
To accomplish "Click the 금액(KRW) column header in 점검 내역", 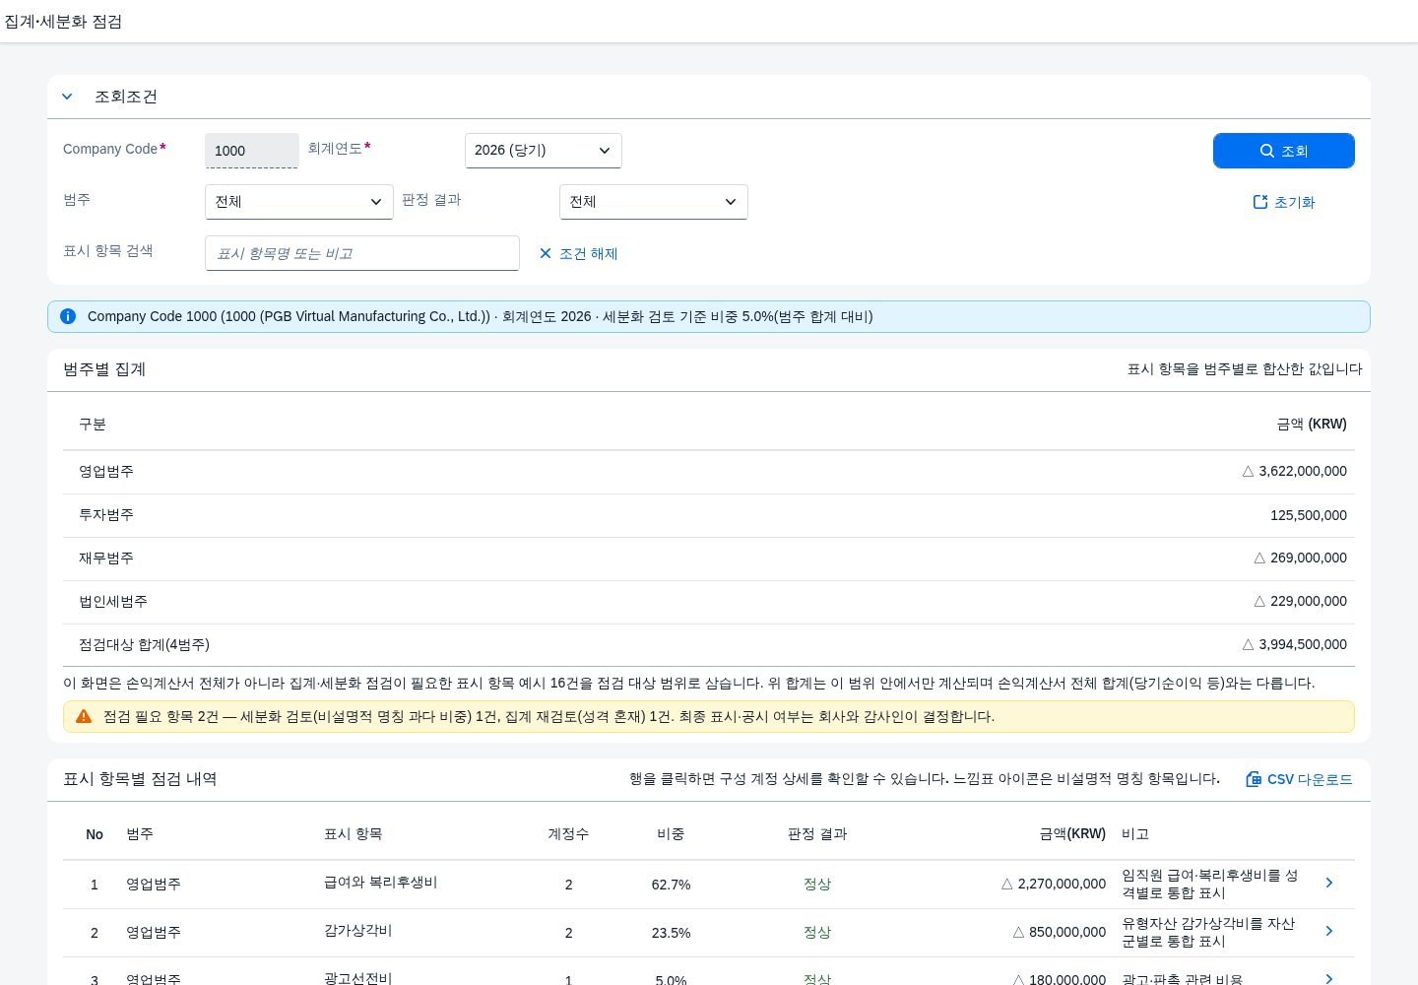I will click(x=1072, y=833).
